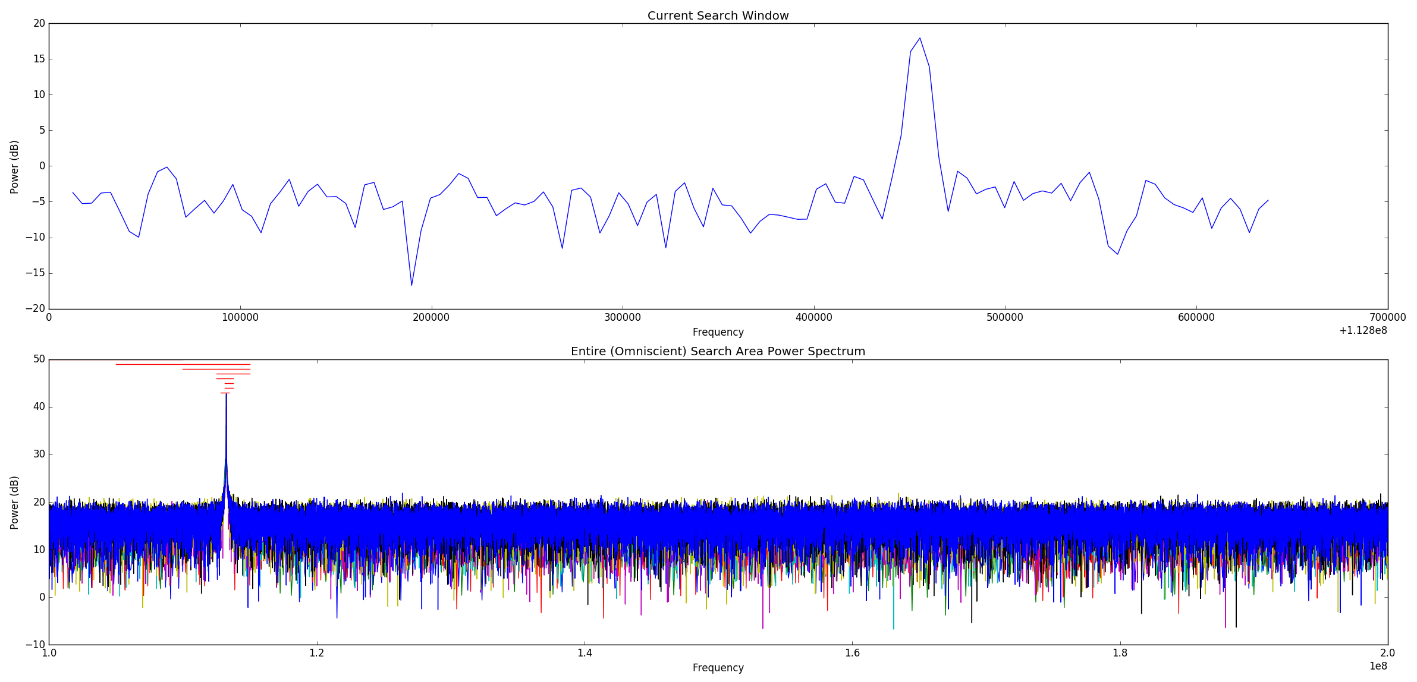This screenshot has width=1417, height=682.
Task: Click the '-10' tick label on the bottom y-axis
Action: [36, 645]
